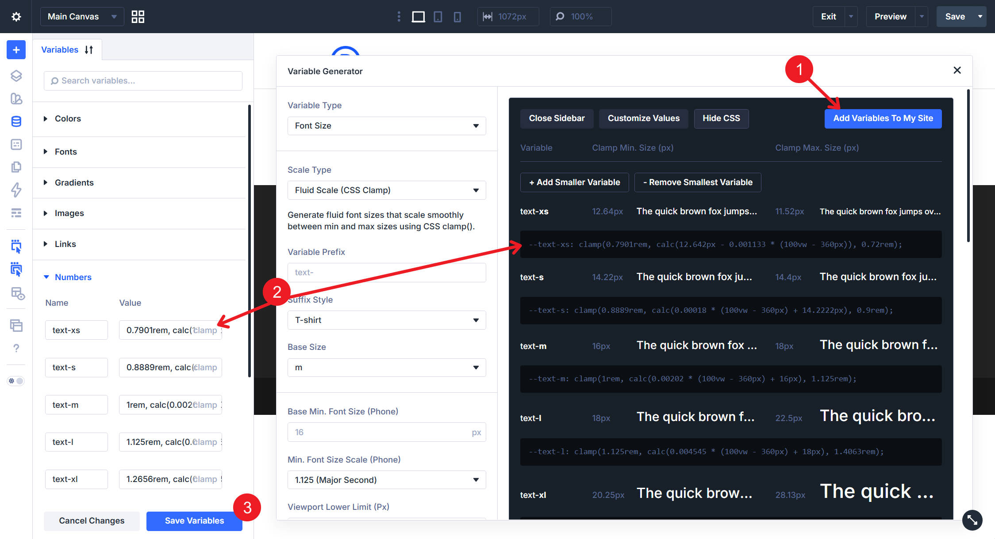Open the Base Size m dropdown
This screenshot has height=539, width=995.
click(x=387, y=368)
